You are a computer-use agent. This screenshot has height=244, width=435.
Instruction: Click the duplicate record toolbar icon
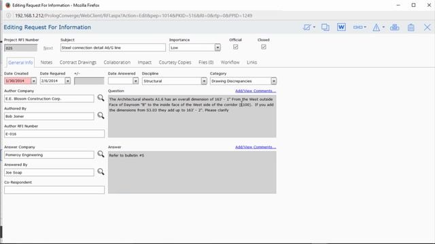point(325,27)
